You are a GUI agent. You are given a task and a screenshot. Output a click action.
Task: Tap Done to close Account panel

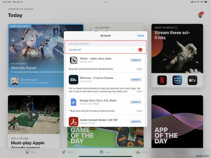coord(141,36)
